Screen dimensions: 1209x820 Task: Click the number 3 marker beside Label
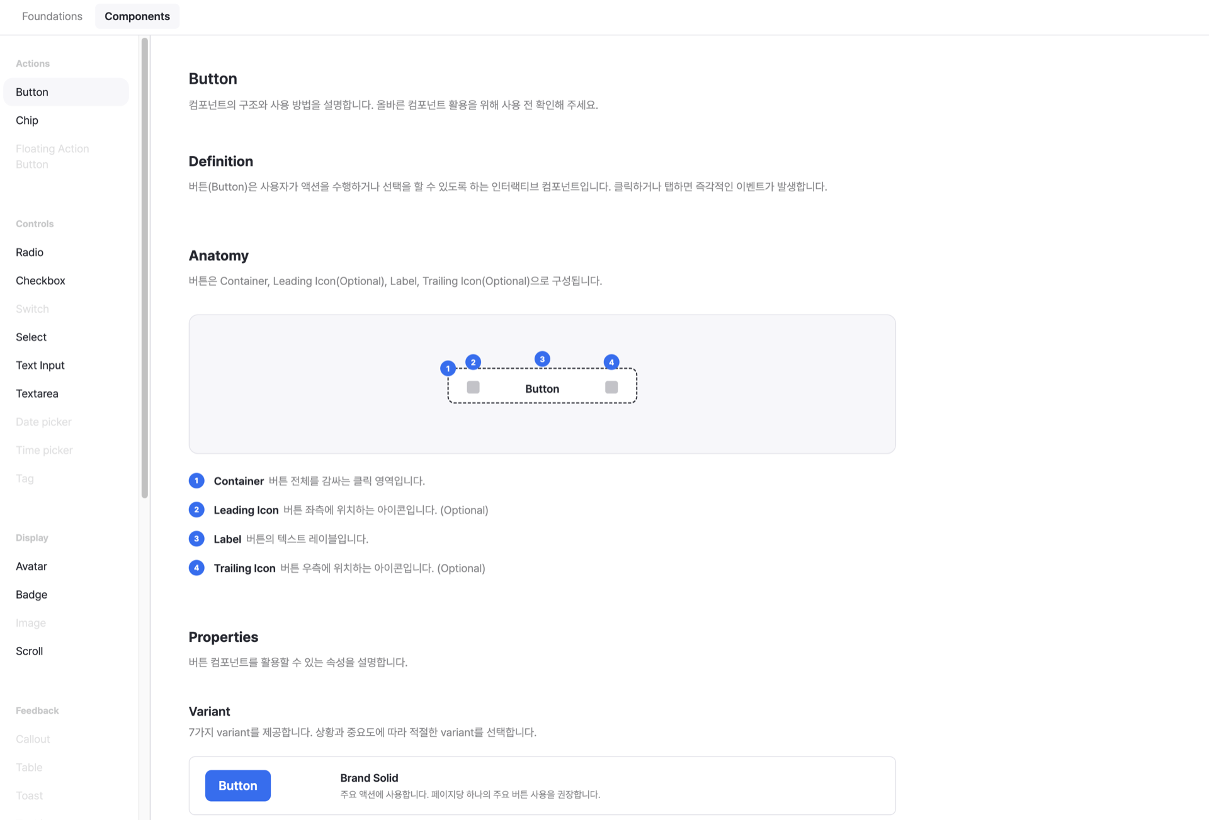(x=196, y=539)
